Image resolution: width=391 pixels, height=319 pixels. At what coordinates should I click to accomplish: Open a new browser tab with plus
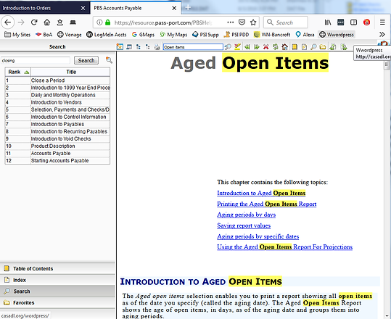pos(188,8)
